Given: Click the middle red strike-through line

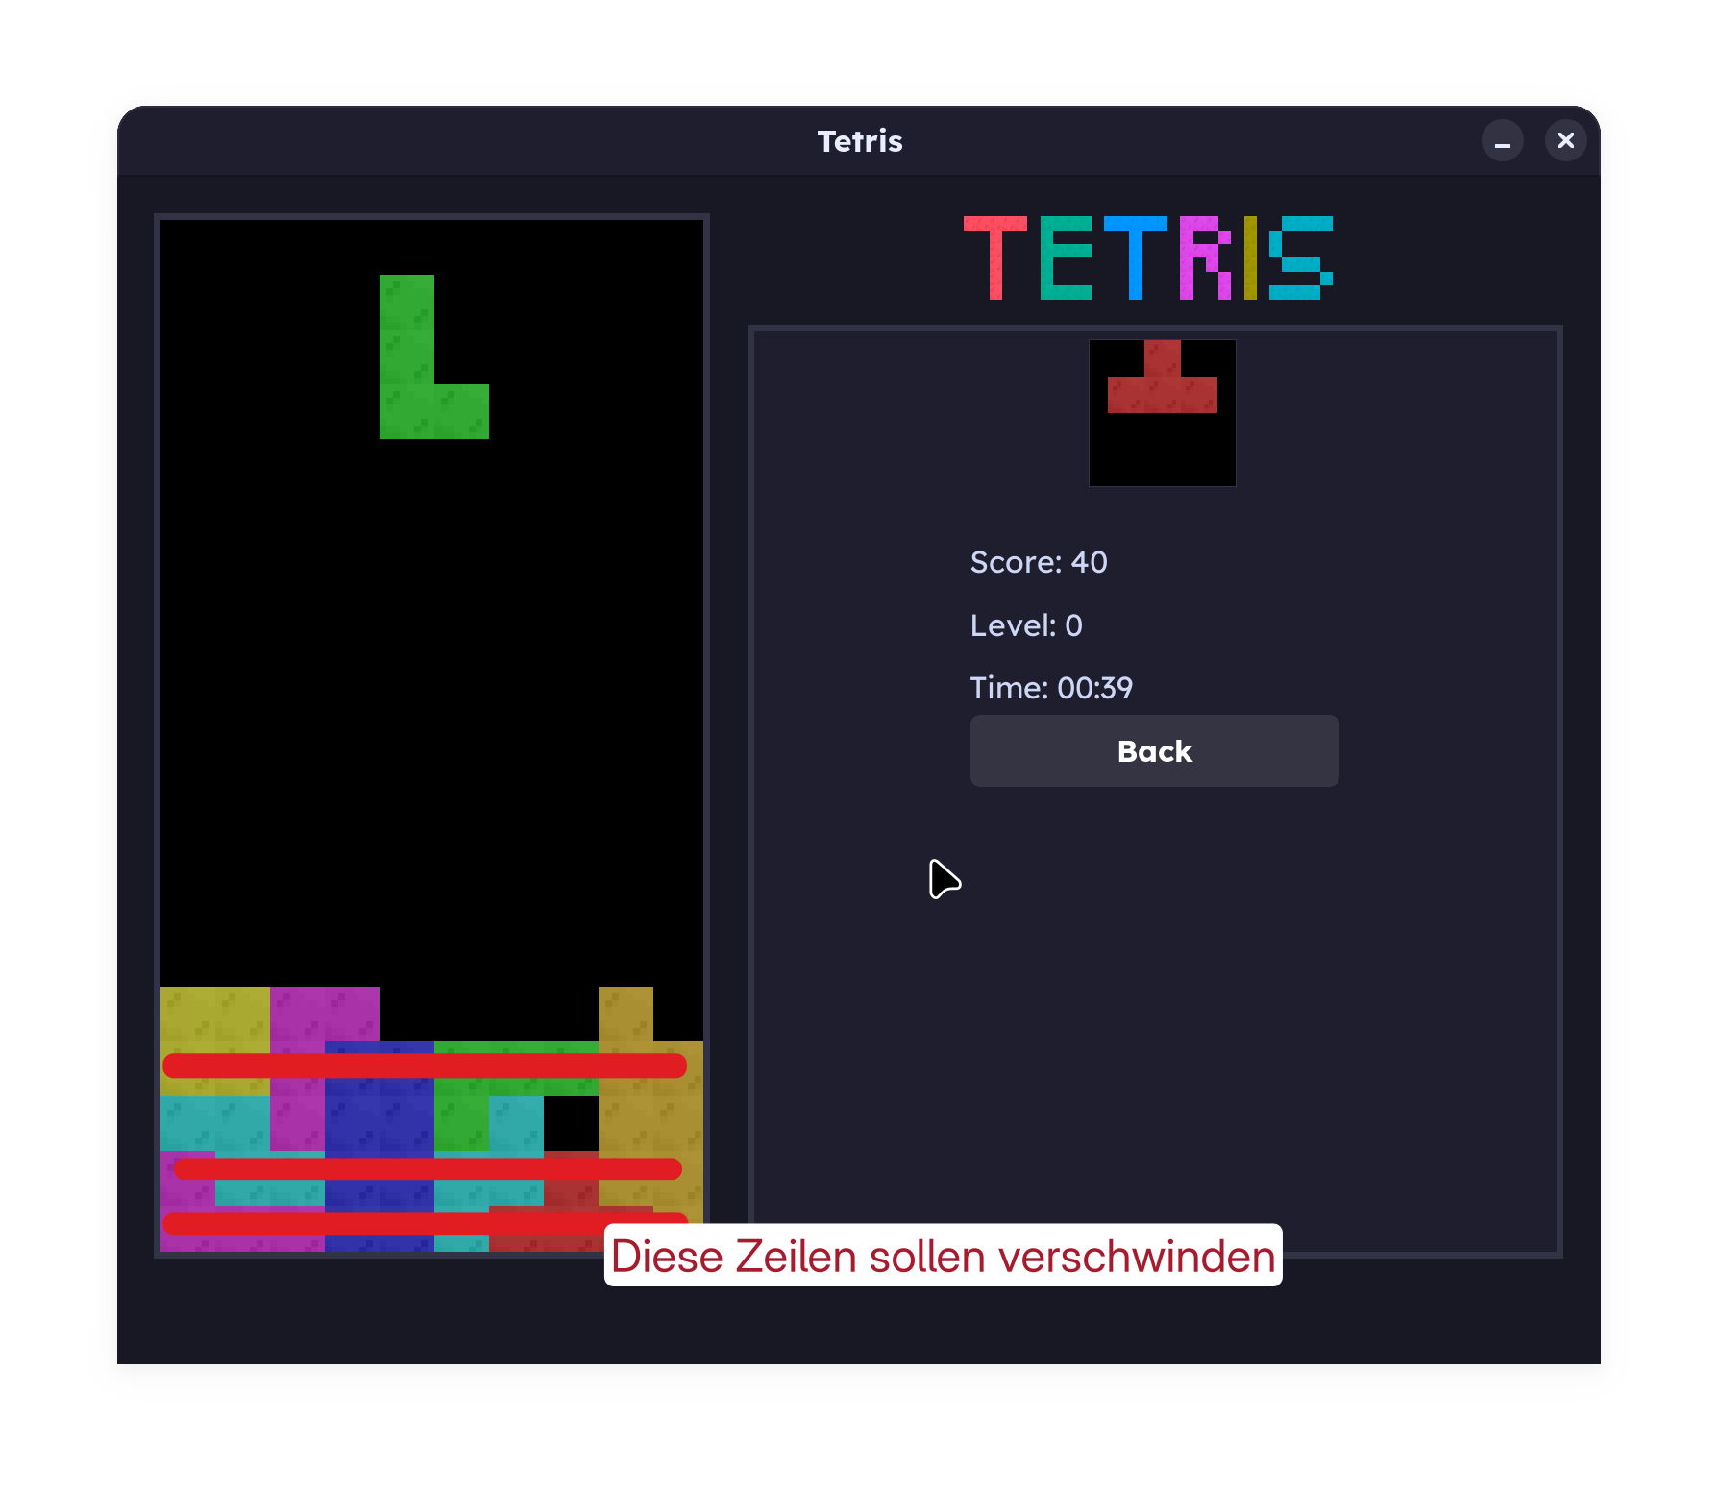Looking at the screenshot, I should click(x=428, y=1169).
